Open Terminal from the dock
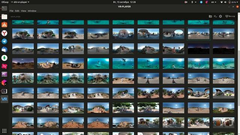The image size is (240, 135). pyautogui.click(x=4, y=8)
